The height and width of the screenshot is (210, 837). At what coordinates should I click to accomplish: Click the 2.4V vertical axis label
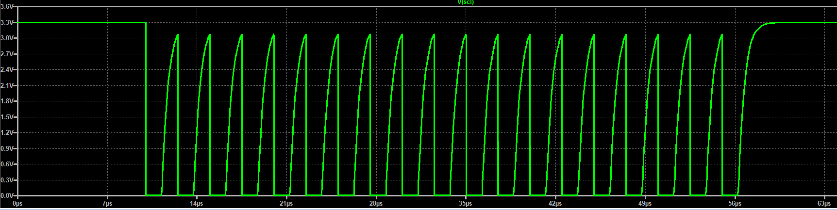point(7,69)
